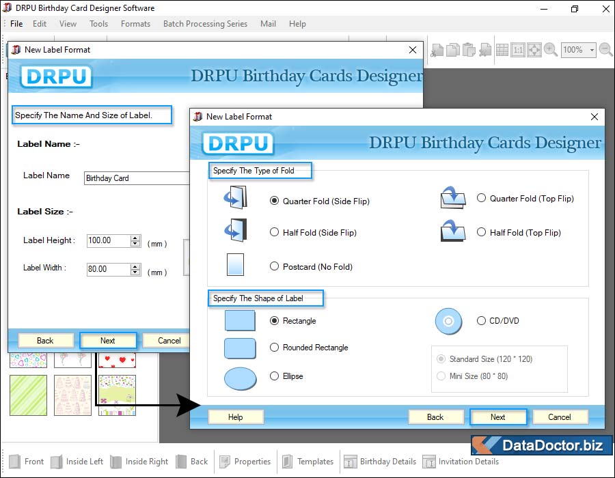This screenshot has width=615, height=478.
Task: Click Back in the label size dialog
Action: [46, 341]
